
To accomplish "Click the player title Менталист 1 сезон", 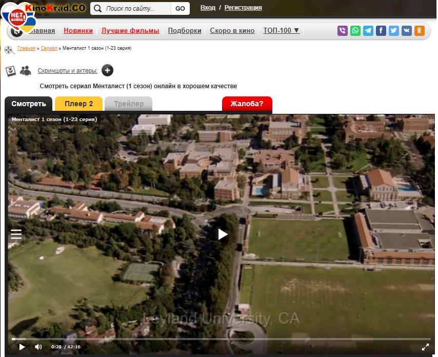I will [54, 120].
